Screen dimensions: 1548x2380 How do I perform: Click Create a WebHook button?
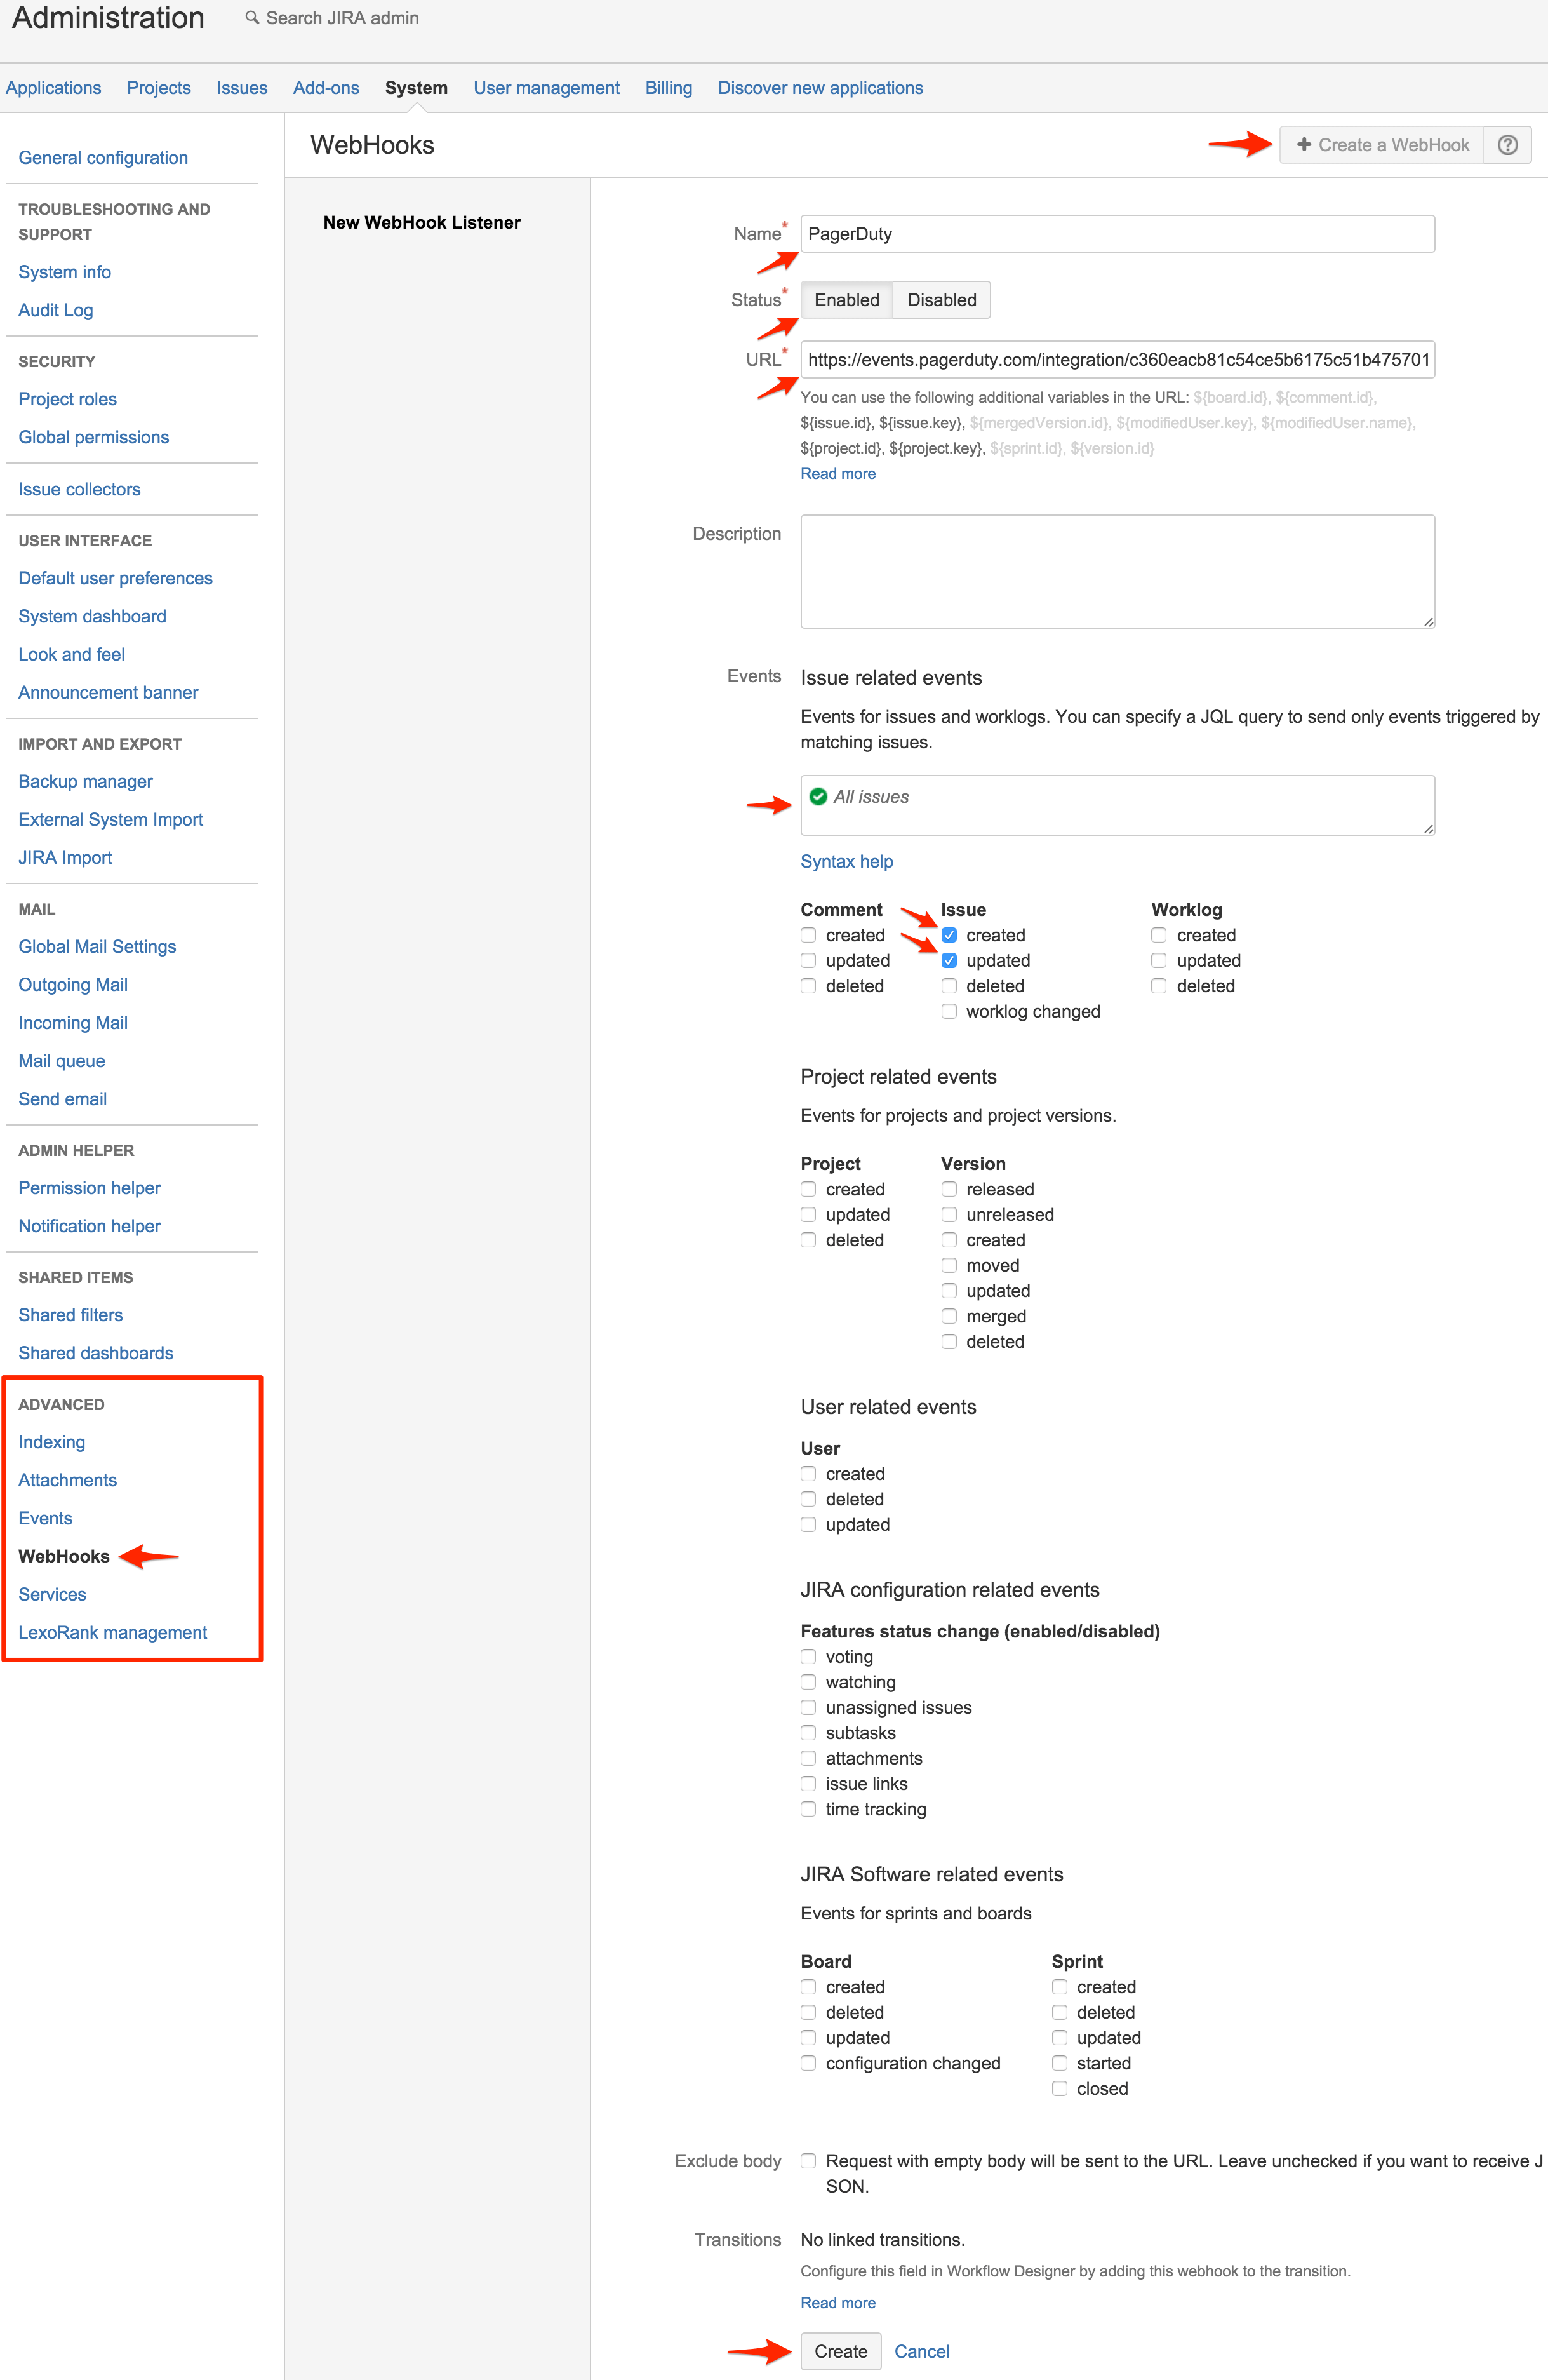pyautogui.click(x=1382, y=145)
